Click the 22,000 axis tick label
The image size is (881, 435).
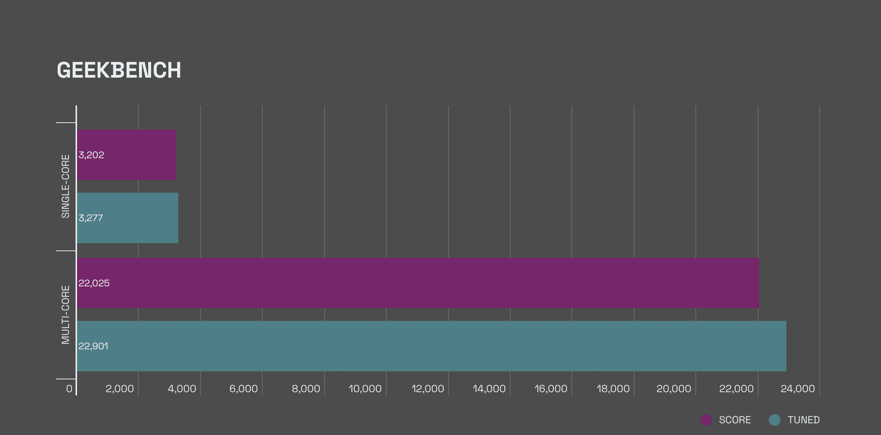(x=736, y=389)
